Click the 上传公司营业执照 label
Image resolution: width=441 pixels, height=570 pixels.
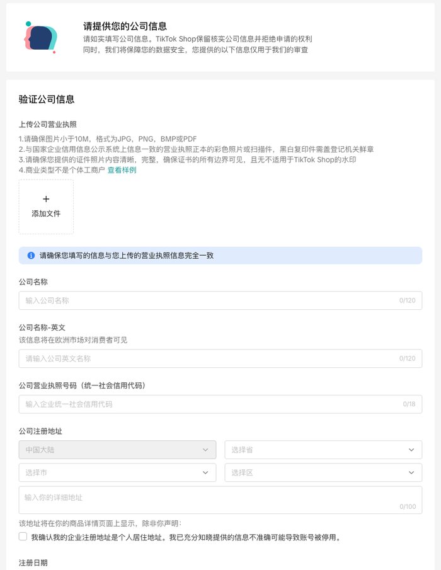click(48, 124)
